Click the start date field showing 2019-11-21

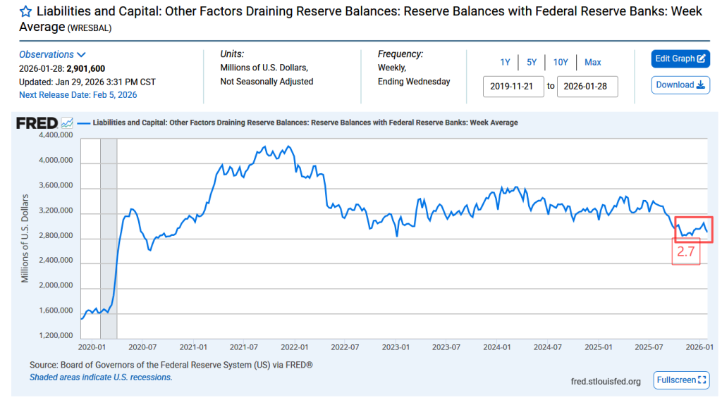pyautogui.click(x=513, y=87)
